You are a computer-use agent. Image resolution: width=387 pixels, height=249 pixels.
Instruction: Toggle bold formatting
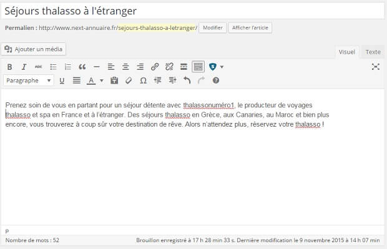(x=9, y=67)
